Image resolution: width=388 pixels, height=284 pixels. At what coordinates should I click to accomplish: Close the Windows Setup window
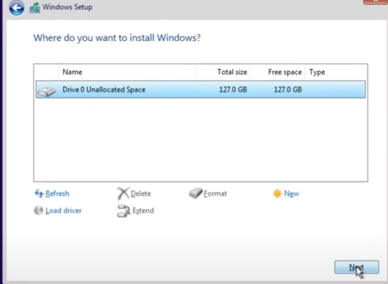tap(376, 1)
